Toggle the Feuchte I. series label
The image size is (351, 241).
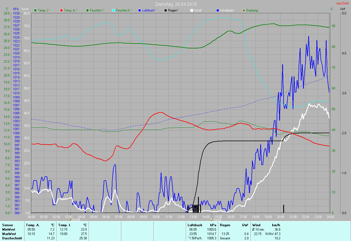[97, 10]
